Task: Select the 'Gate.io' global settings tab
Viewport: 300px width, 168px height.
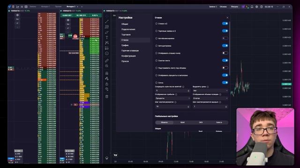Action: [219, 122]
